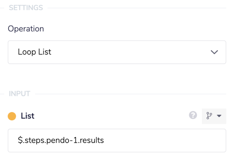The height and width of the screenshot is (159, 231).
Task: Open the Operation dropdown
Action: tap(117, 52)
